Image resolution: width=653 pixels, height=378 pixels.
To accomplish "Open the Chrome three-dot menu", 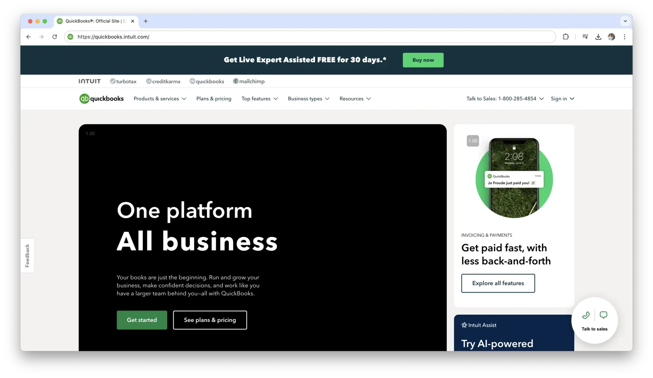I will 624,37.
